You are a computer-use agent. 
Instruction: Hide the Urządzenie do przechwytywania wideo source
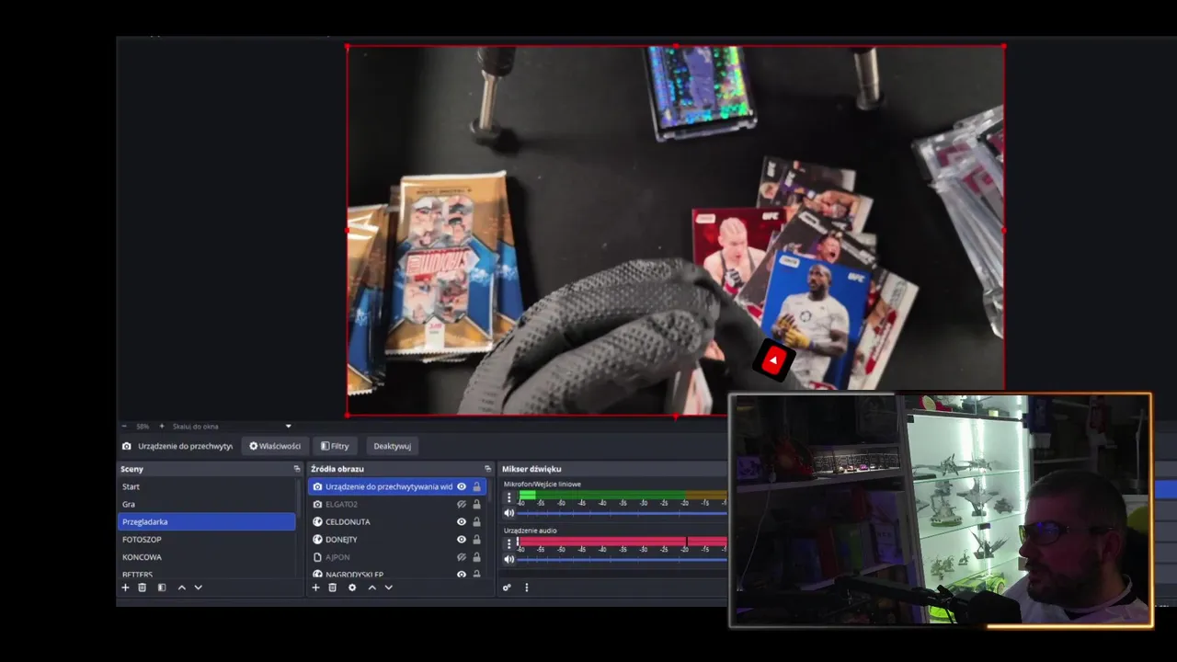462,486
